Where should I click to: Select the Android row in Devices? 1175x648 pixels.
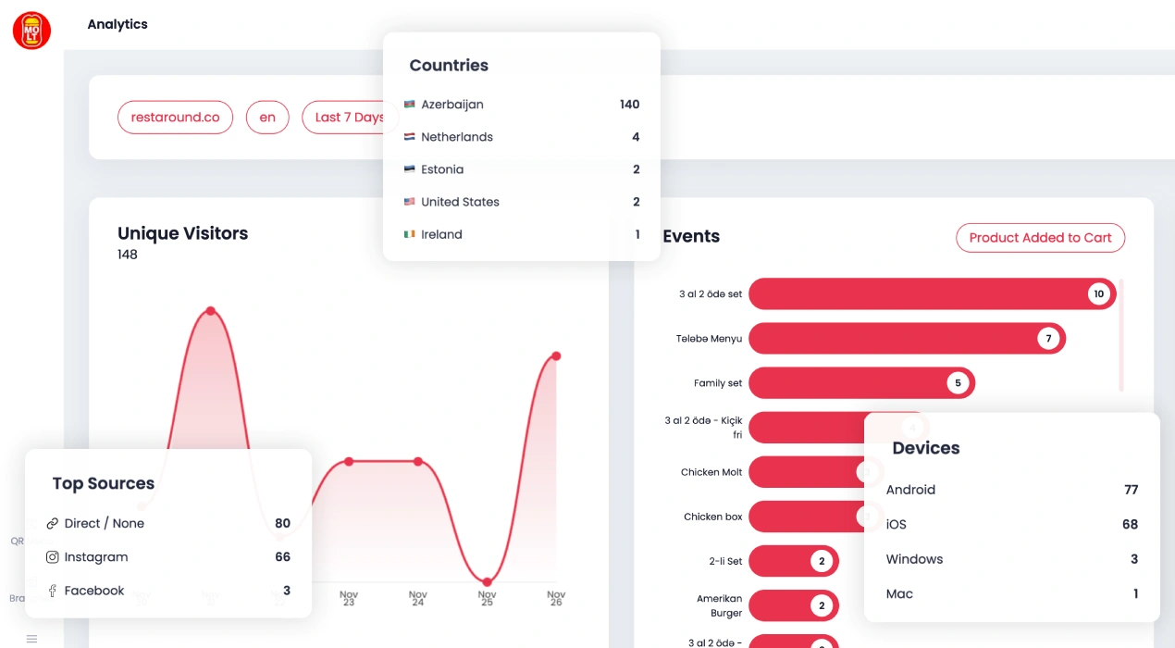coord(1011,490)
